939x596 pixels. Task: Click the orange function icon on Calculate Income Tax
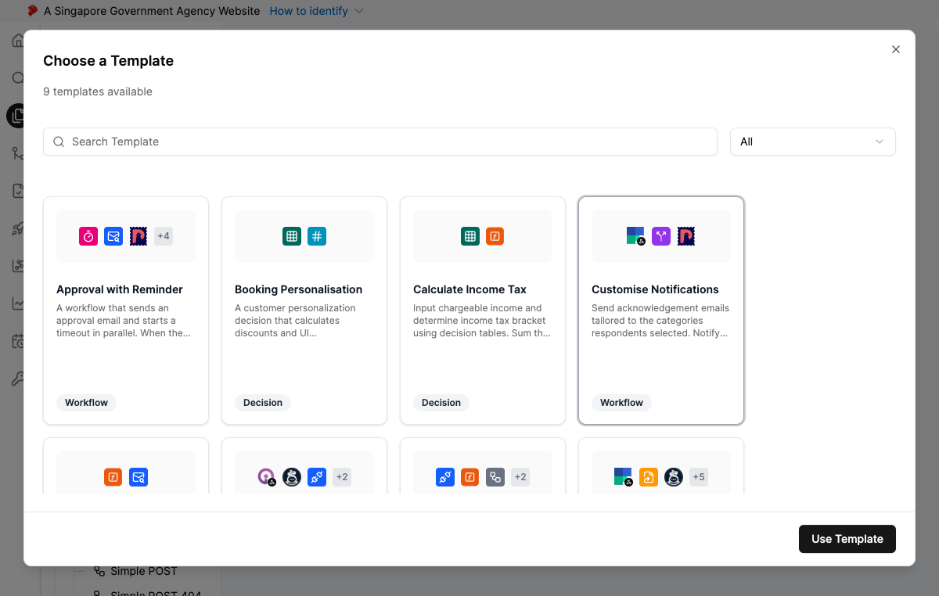[x=495, y=236]
